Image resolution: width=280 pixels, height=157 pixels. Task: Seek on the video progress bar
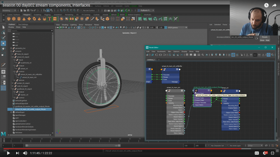point(140,149)
